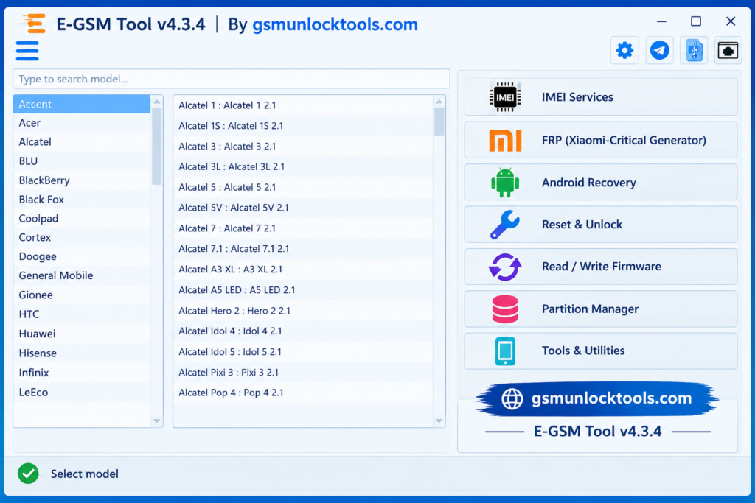Select model Alcatel 3L 2.1
The height and width of the screenshot is (503, 755).
[303, 167]
